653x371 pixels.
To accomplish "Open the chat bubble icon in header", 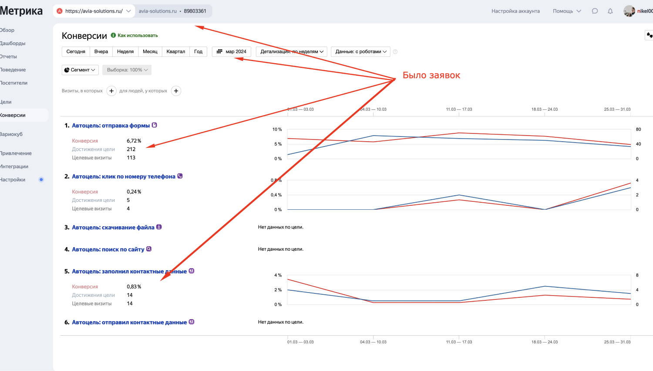I will [595, 11].
